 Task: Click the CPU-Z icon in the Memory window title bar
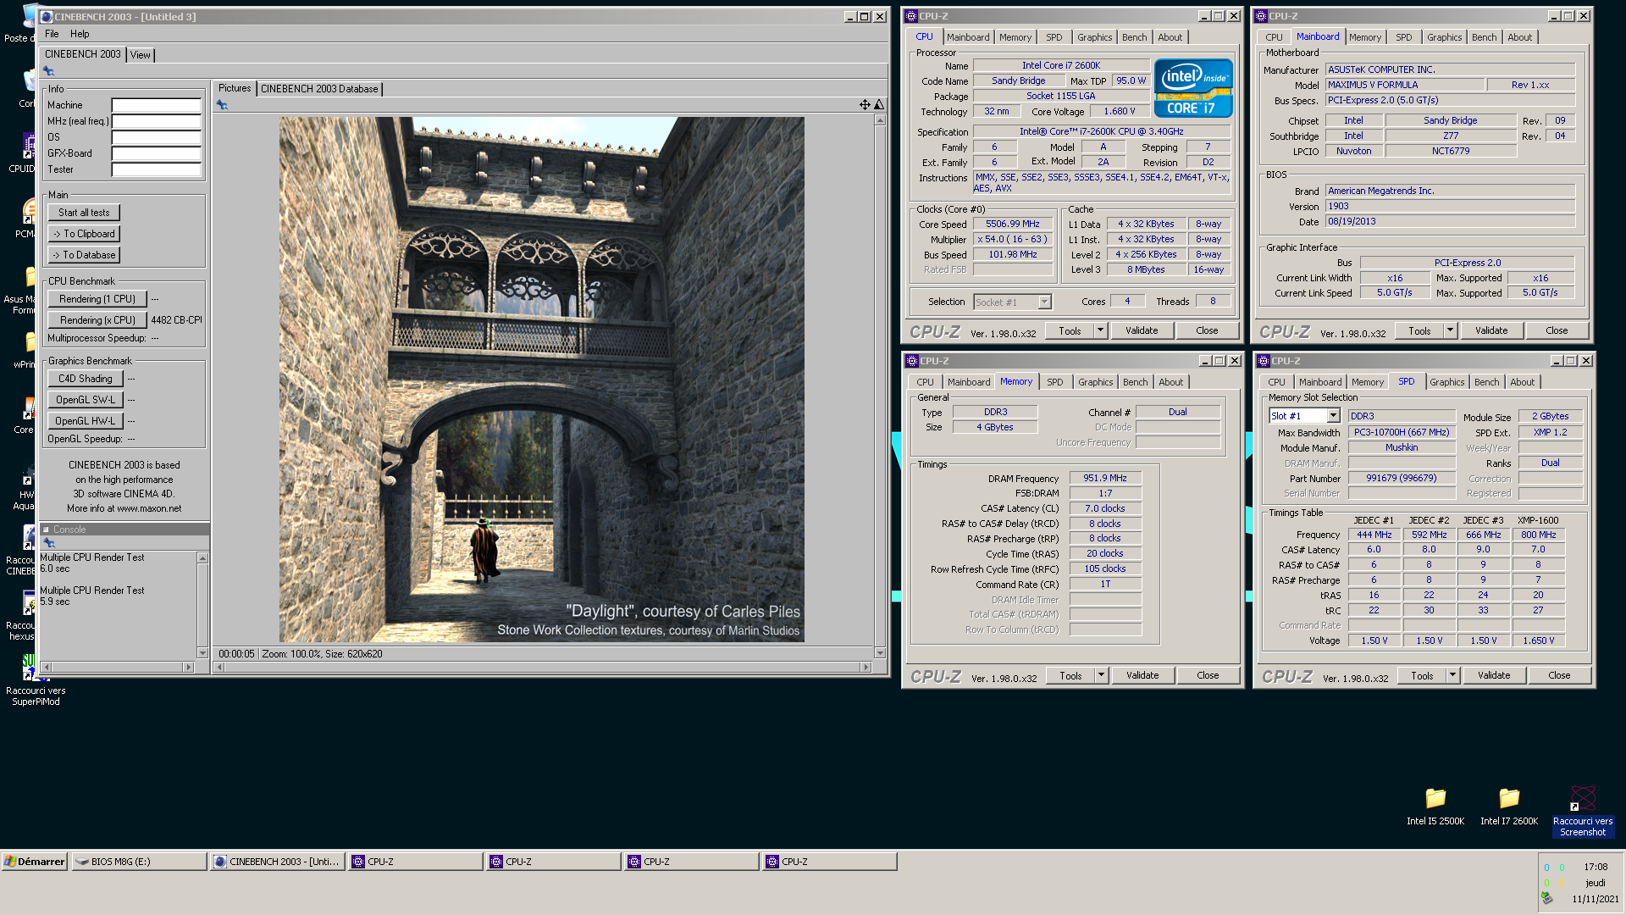coord(912,361)
